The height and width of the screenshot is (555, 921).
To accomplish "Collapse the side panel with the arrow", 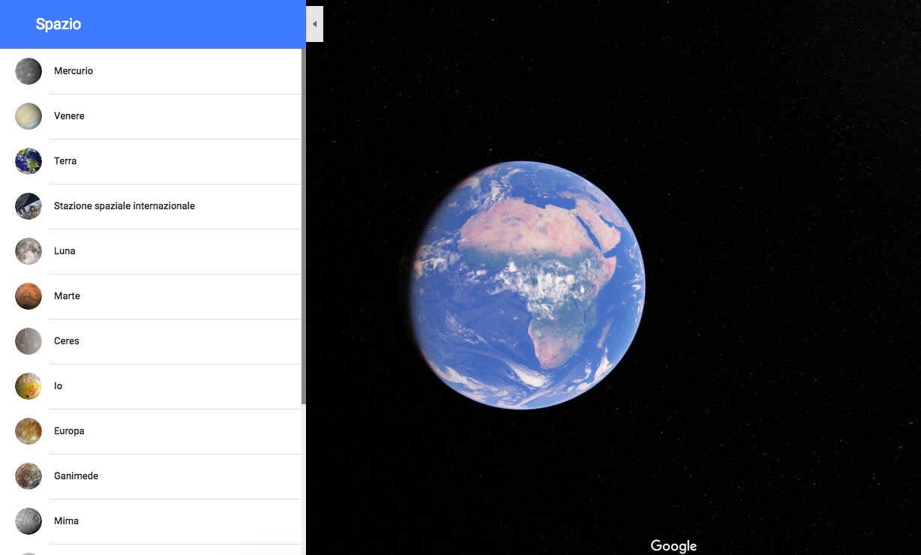I will pyautogui.click(x=315, y=24).
